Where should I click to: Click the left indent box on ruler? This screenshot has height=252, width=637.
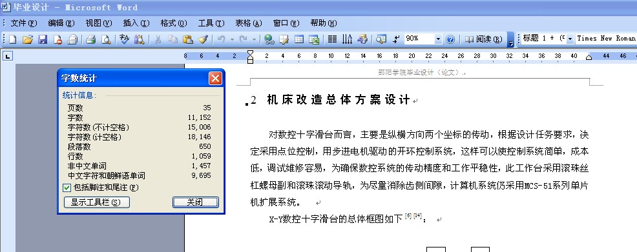pos(250,62)
